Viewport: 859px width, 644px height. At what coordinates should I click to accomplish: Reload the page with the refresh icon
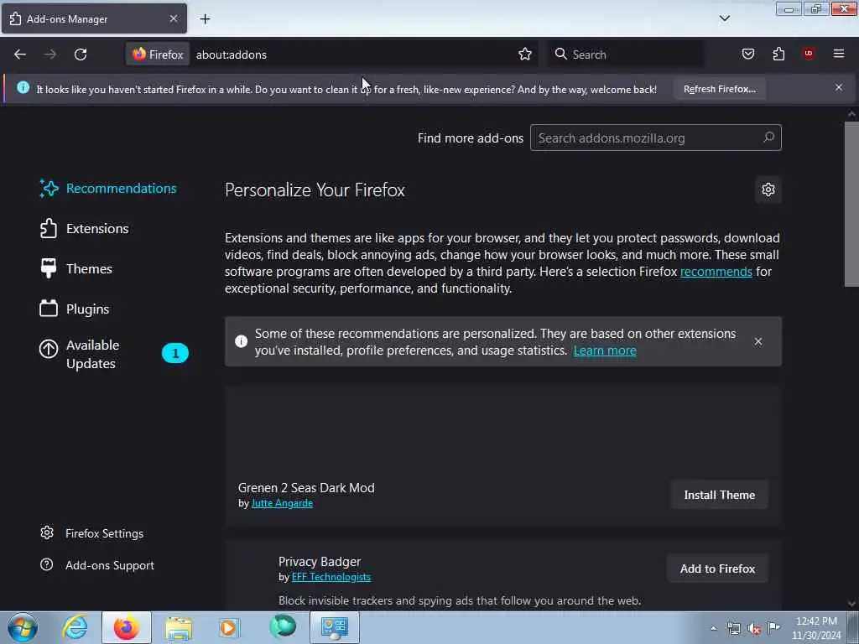point(81,55)
